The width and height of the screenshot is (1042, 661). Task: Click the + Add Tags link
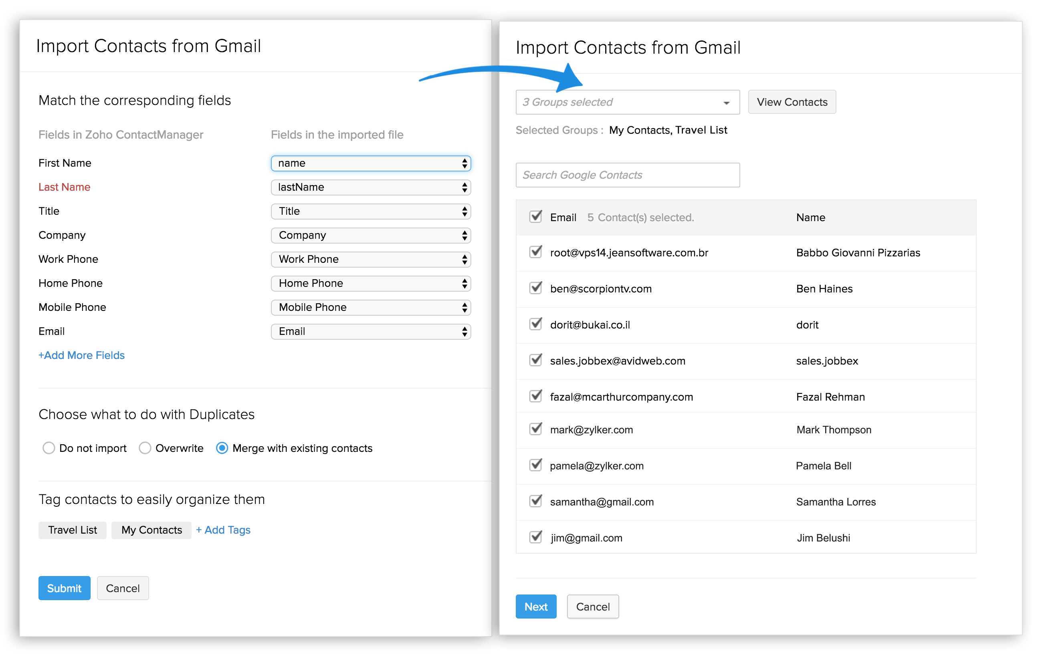223,530
